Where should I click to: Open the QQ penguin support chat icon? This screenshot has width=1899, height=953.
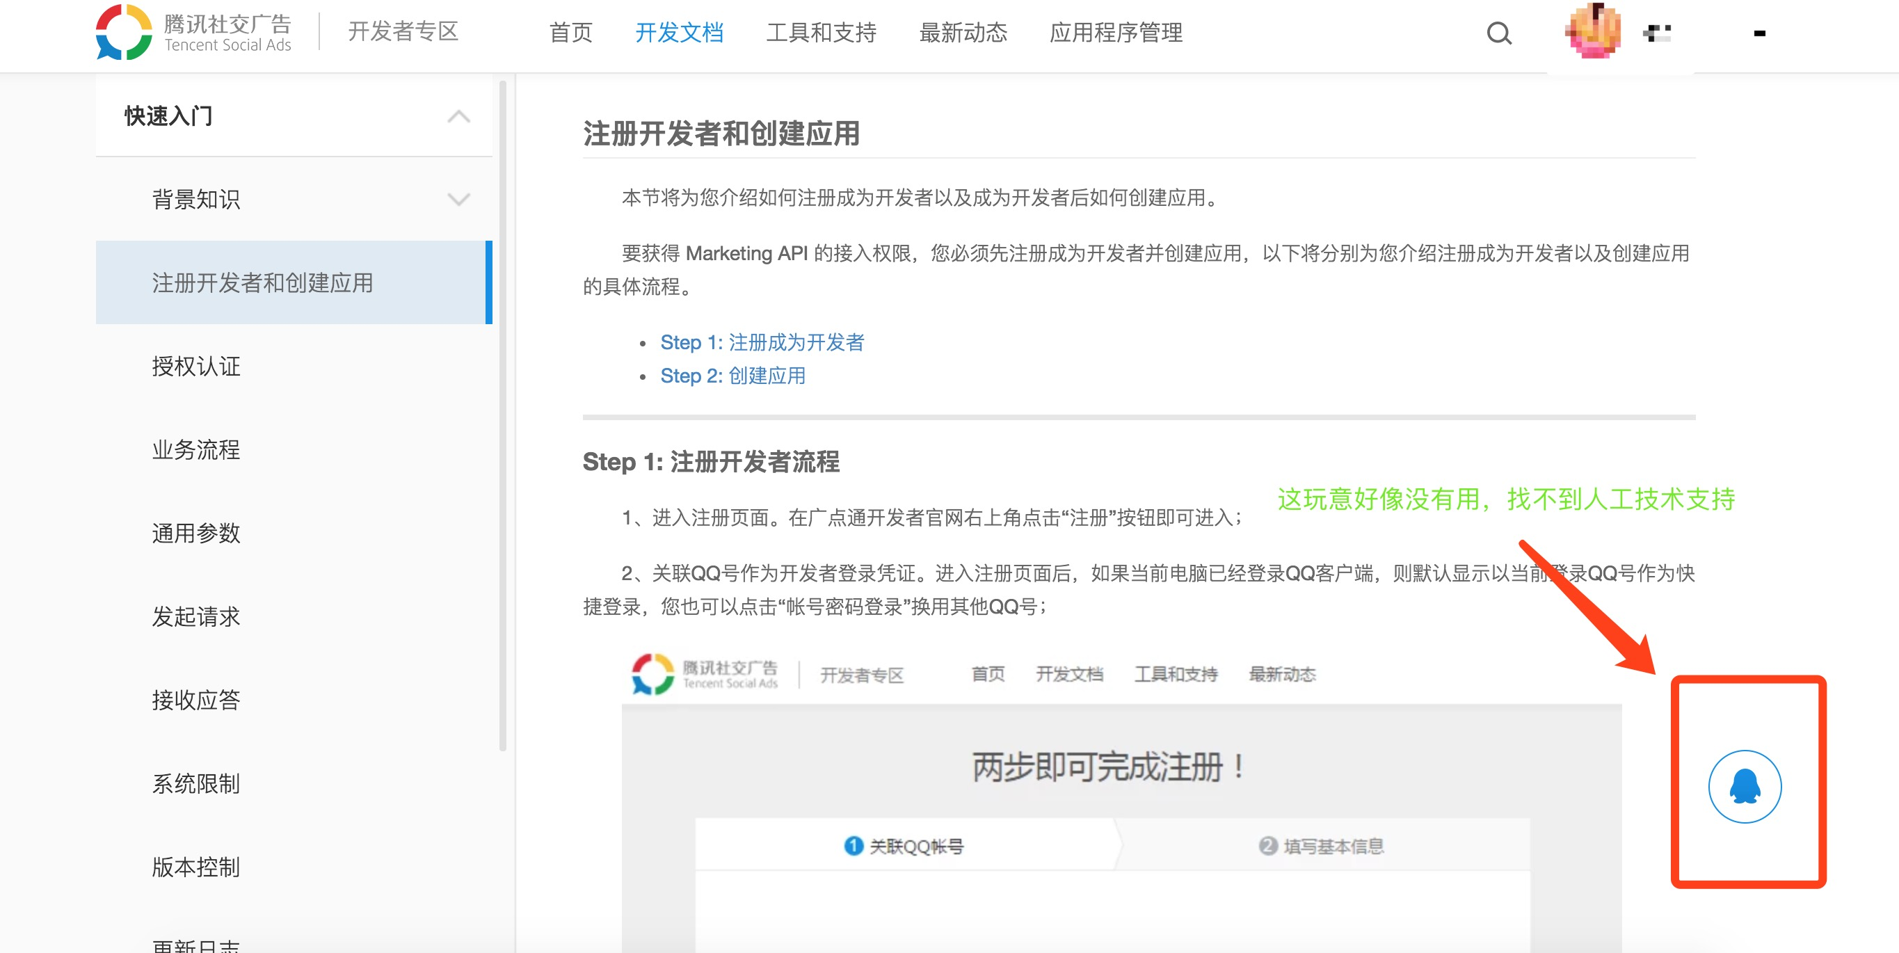tap(1744, 785)
